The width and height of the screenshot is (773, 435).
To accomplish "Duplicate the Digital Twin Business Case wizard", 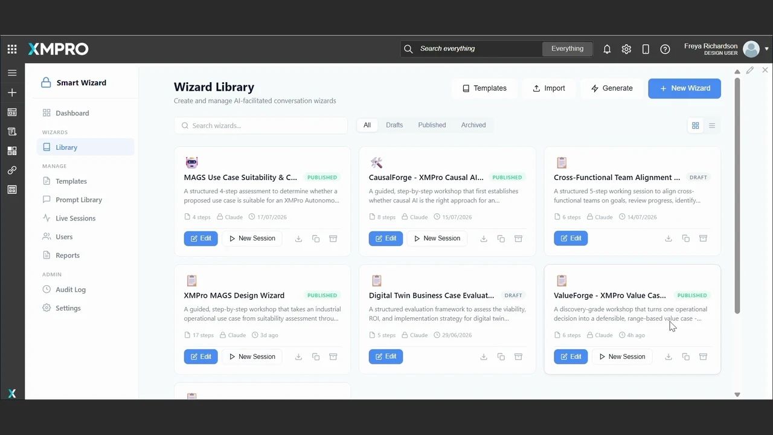I will pyautogui.click(x=501, y=357).
